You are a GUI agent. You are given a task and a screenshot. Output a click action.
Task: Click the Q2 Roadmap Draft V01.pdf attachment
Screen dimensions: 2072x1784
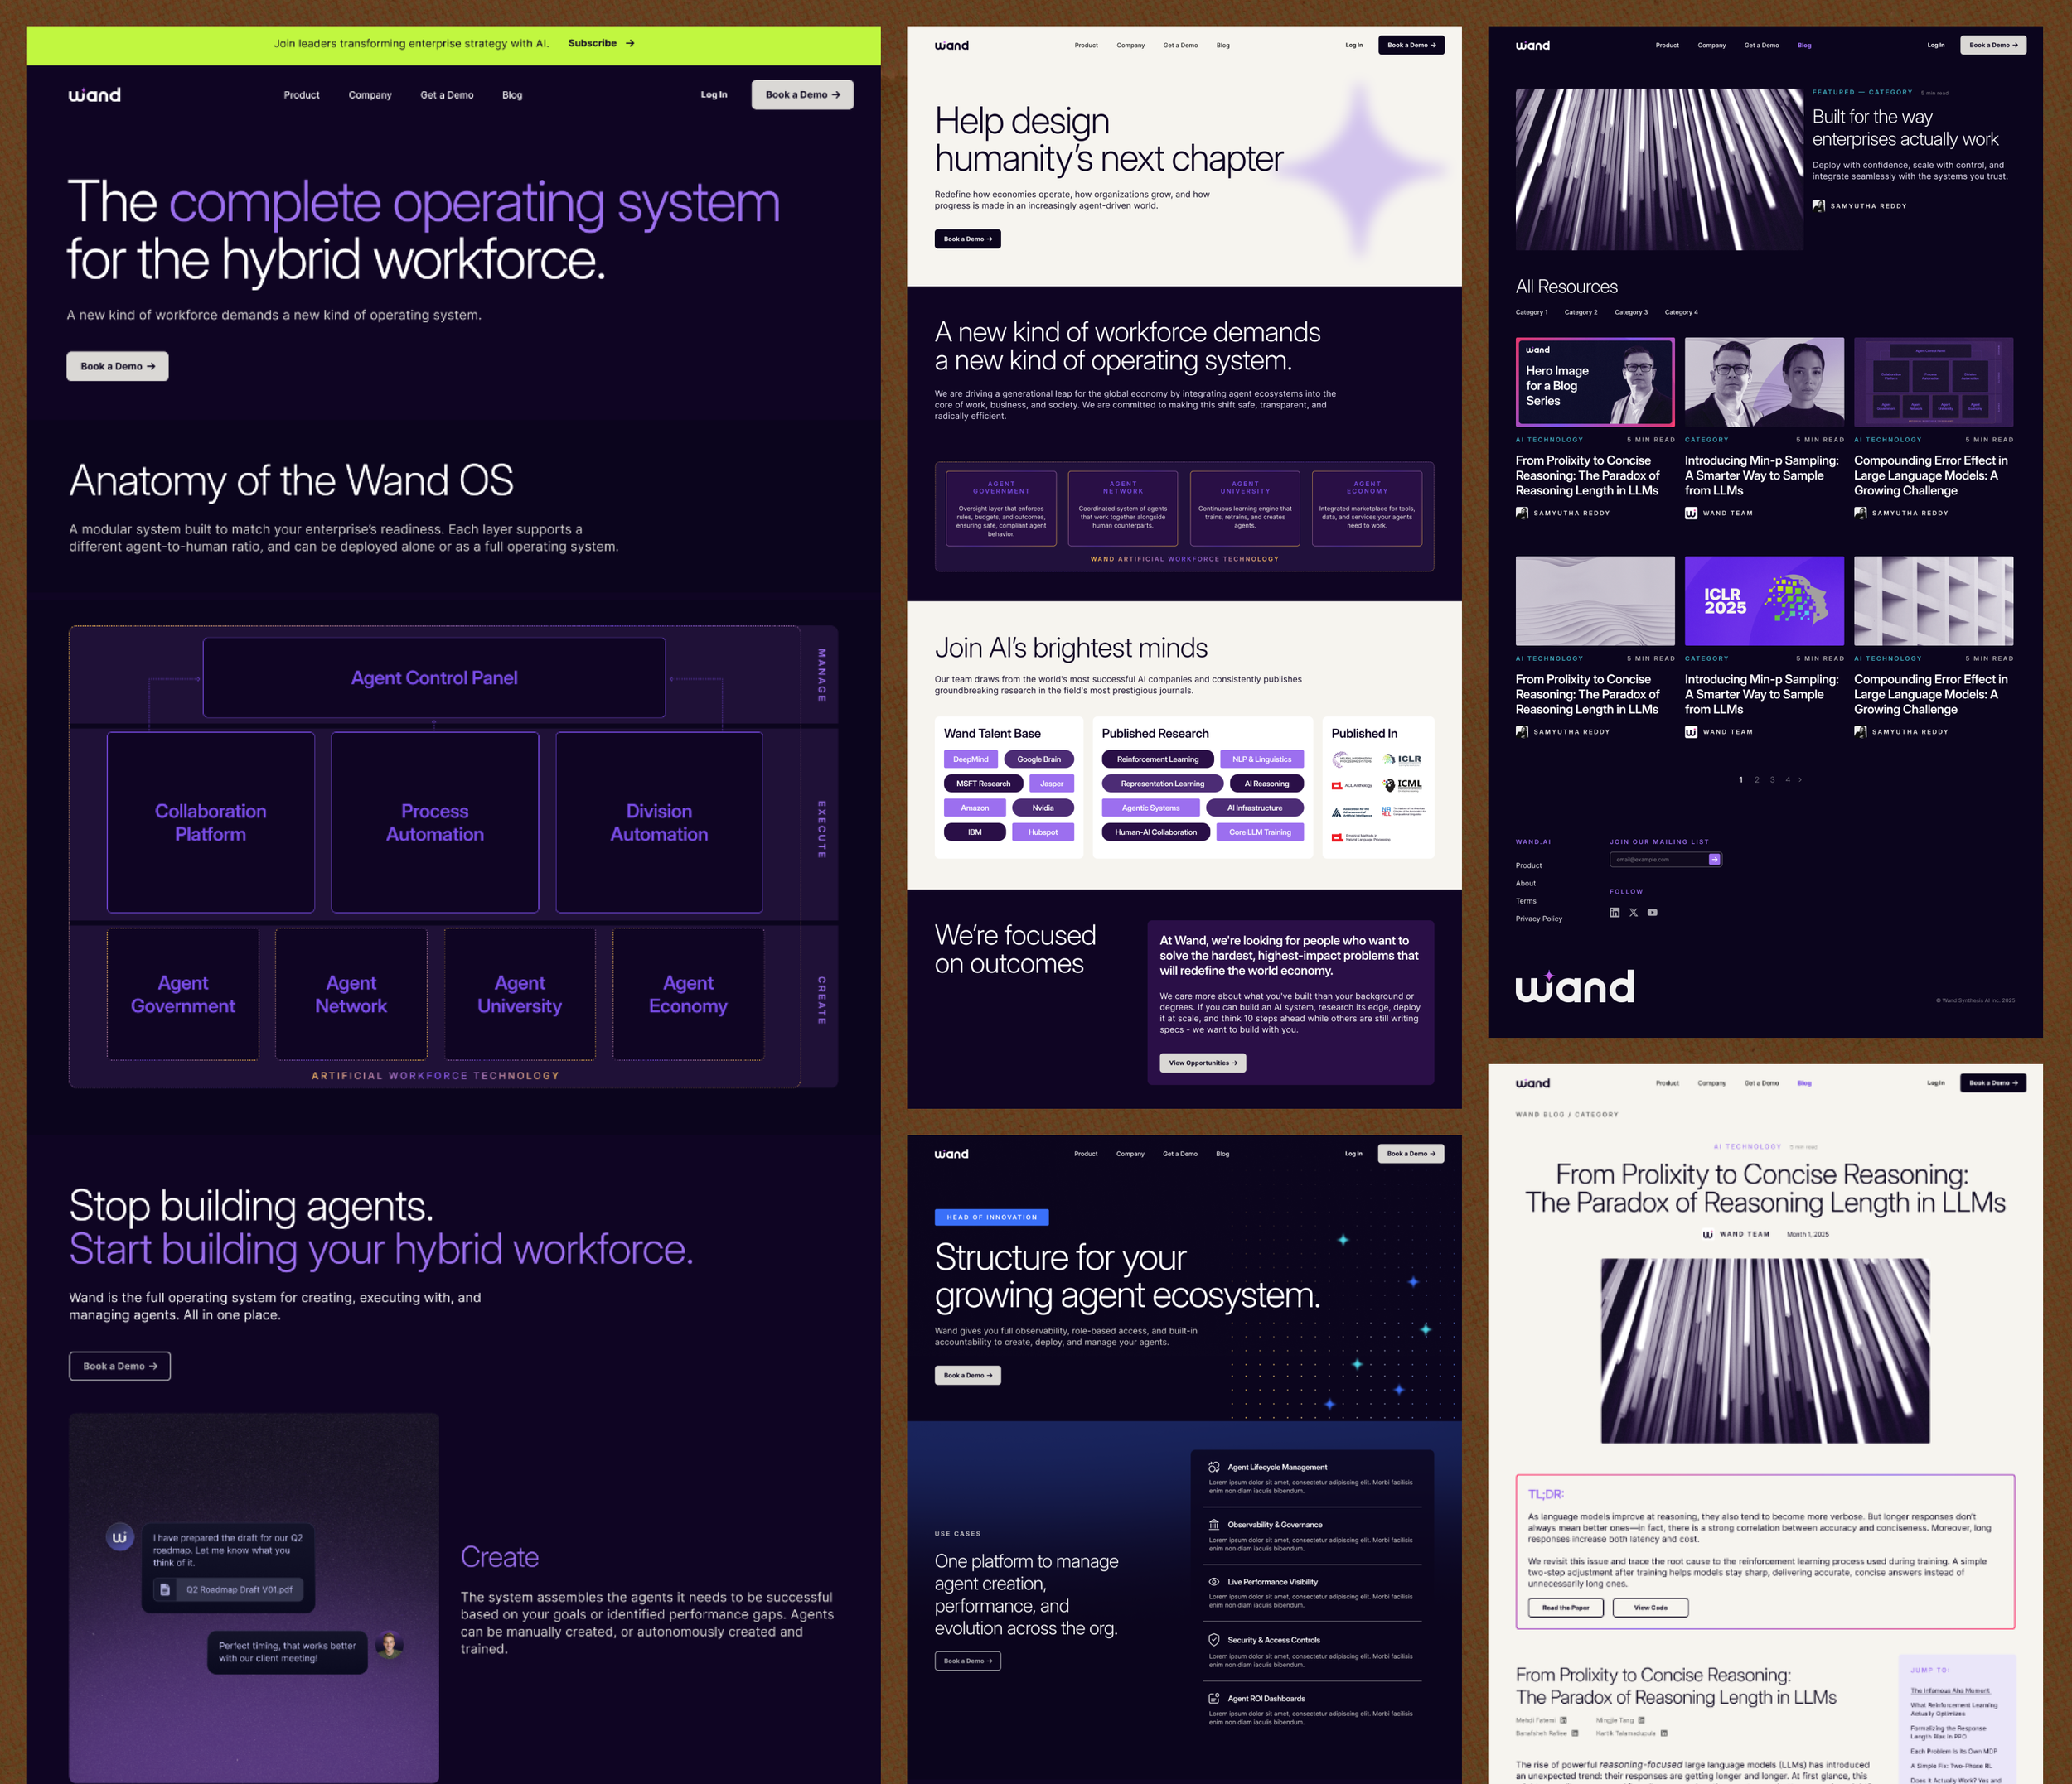point(228,1589)
